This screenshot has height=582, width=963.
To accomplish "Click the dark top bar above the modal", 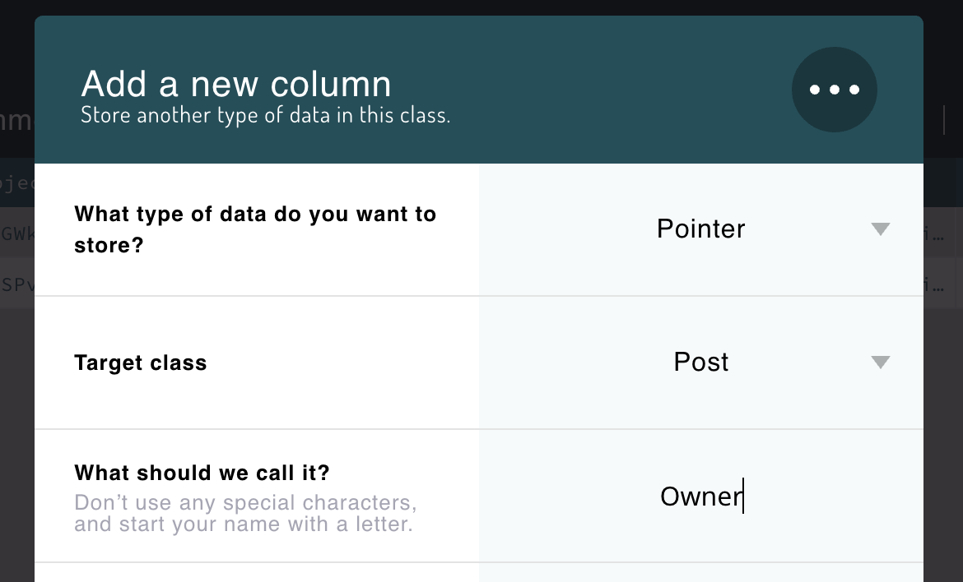I will [481, 7].
